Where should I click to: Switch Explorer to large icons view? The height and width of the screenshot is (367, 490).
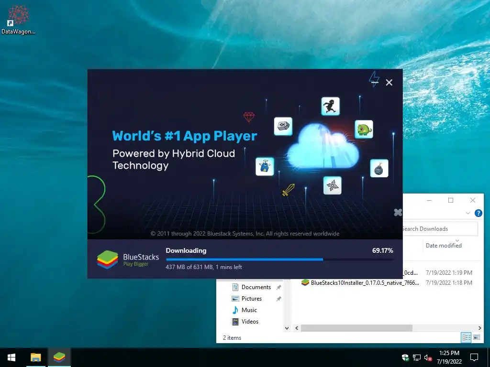click(477, 337)
